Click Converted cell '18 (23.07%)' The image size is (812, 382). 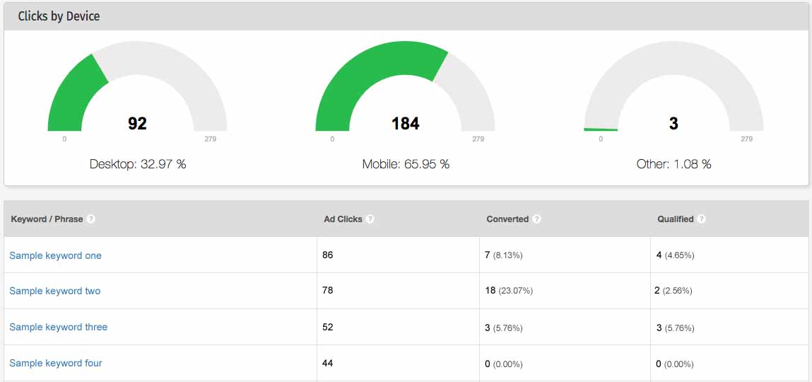click(509, 291)
